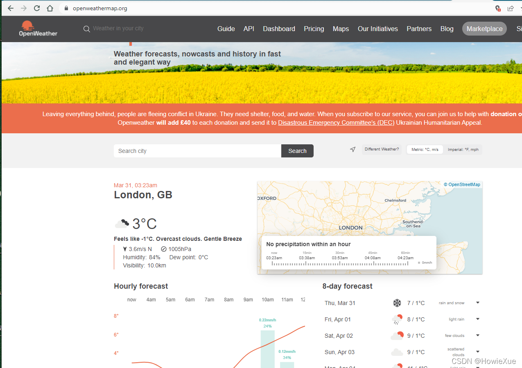Click the wind direction arrow icon
522x368 pixels.
click(125, 249)
